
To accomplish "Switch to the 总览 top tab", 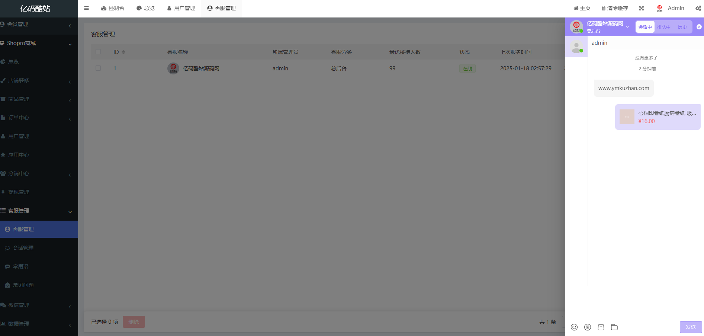I will [145, 8].
